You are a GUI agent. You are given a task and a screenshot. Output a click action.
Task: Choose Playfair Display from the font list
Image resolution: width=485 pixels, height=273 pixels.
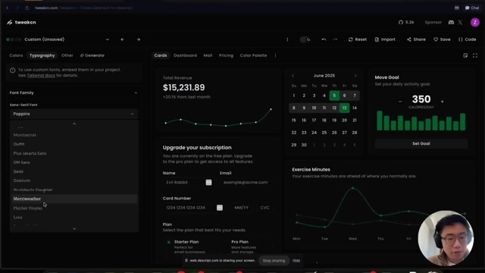coord(74,208)
